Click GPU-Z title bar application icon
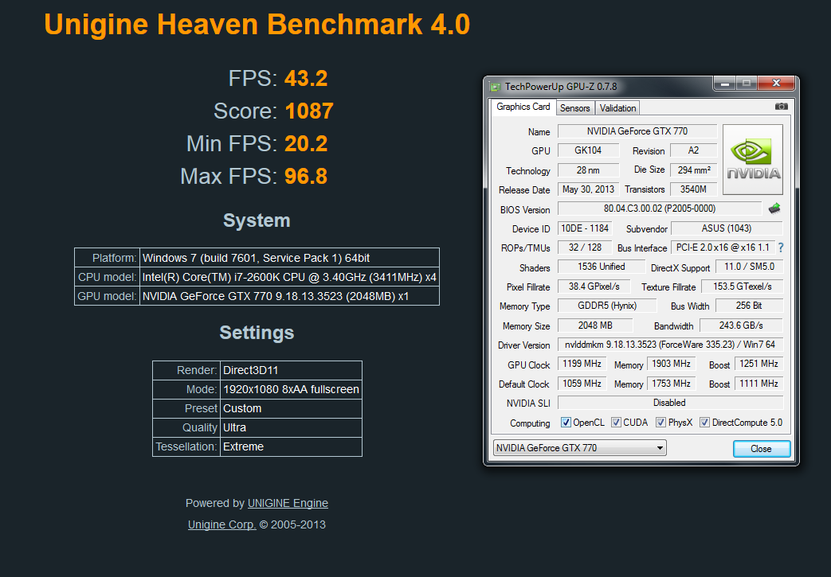 (x=495, y=86)
